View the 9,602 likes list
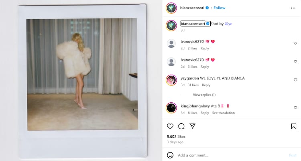The height and width of the screenshot is (161, 301). tap(176, 137)
